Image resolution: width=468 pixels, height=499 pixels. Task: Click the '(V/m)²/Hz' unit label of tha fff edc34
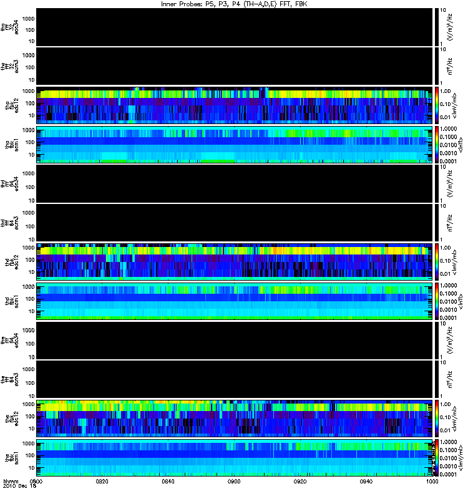450,27
